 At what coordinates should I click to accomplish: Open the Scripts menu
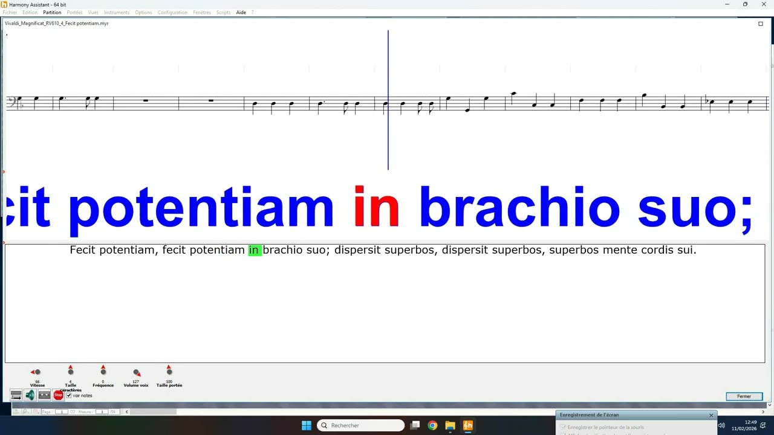click(223, 13)
